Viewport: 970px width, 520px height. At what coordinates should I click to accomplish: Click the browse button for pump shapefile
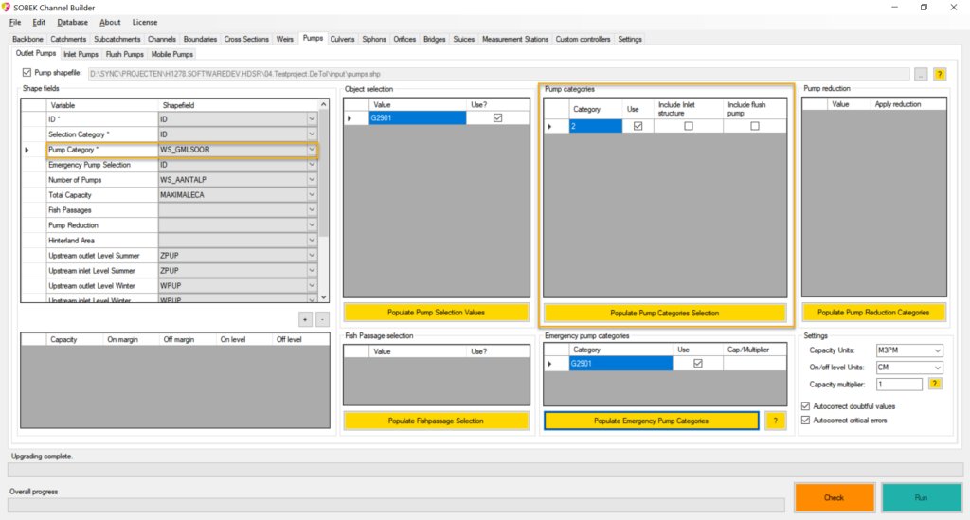pyautogui.click(x=920, y=73)
